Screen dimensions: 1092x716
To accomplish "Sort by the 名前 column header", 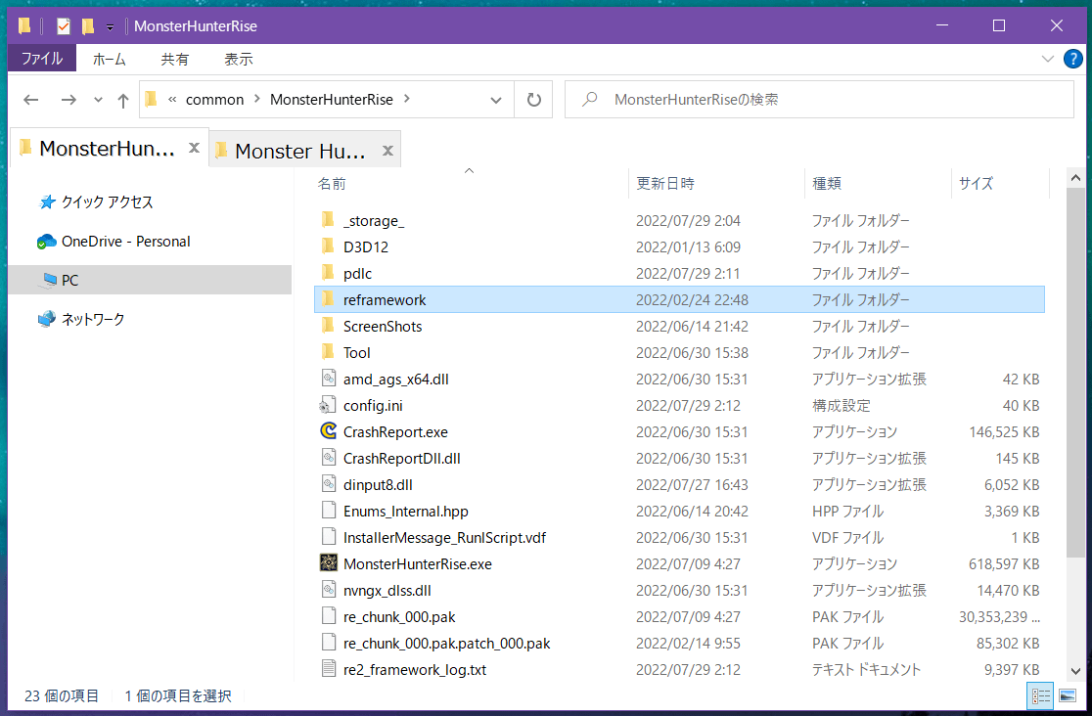I will coord(332,183).
